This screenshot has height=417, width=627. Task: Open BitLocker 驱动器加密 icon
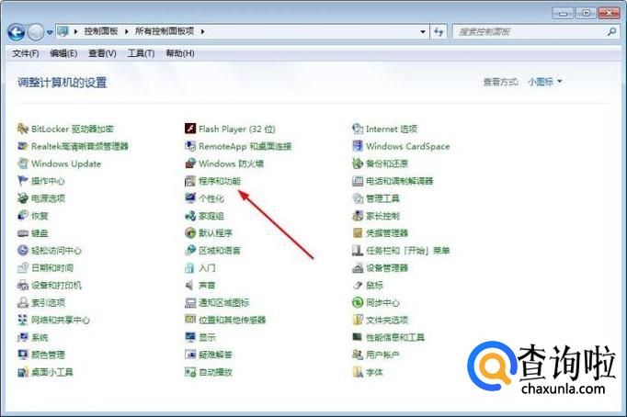22,129
